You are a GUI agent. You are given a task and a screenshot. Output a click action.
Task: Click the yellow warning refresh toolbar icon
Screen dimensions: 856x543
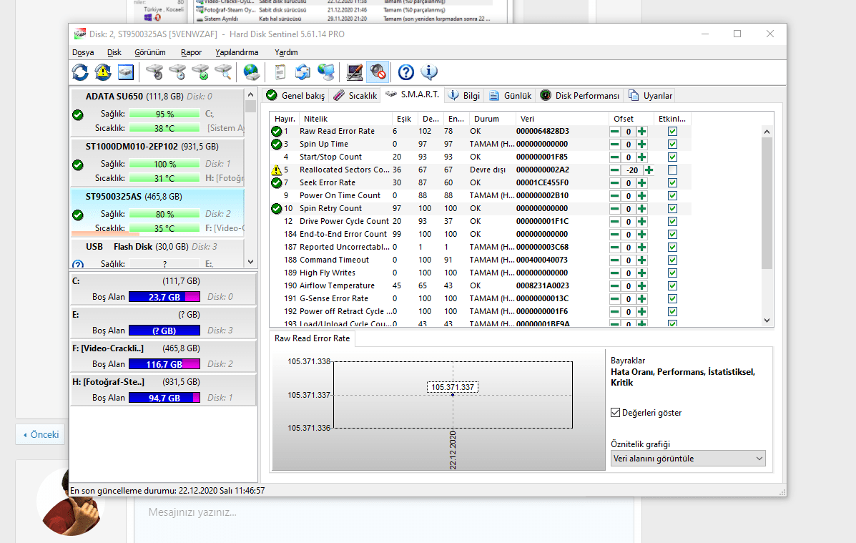(103, 72)
